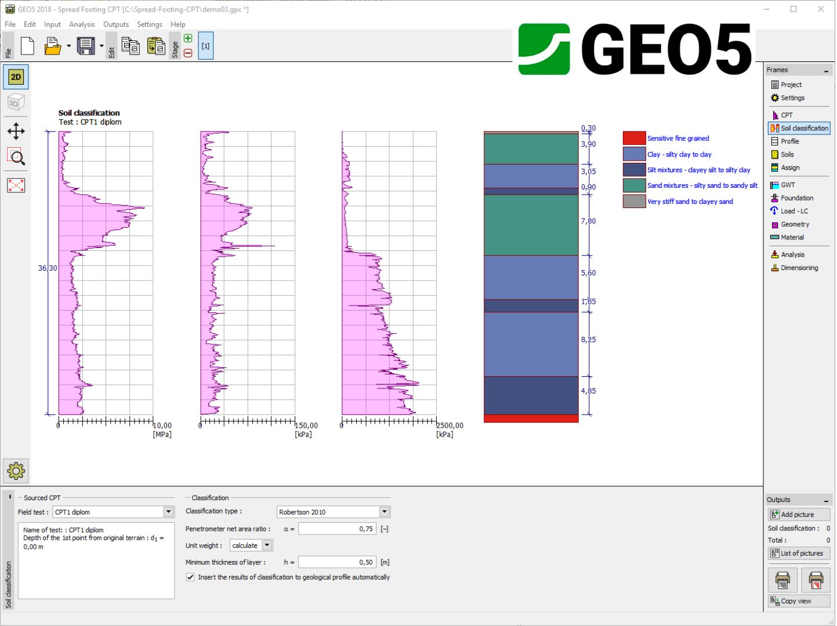Switch to the 3D view

point(16,103)
